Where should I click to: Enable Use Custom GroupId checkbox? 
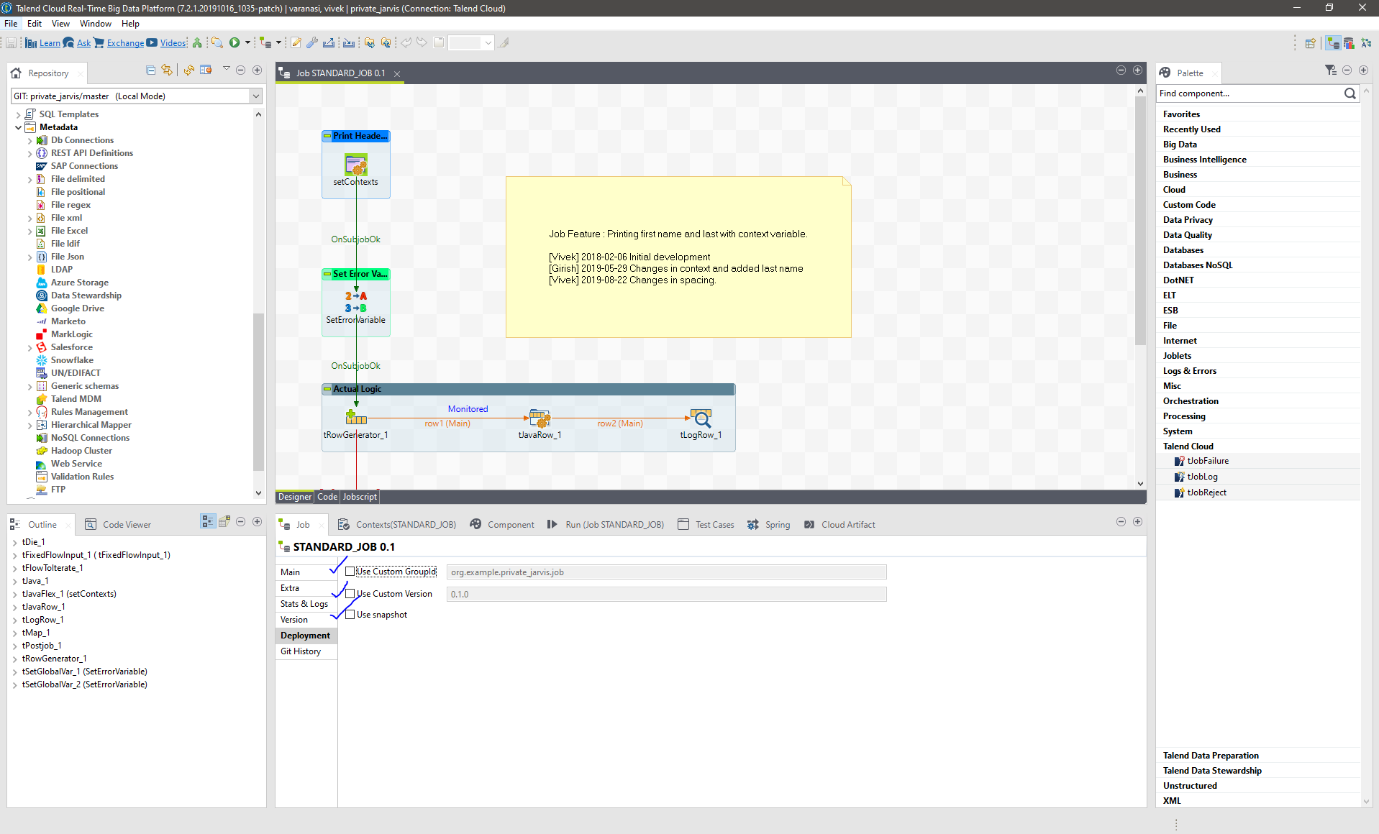pyautogui.click(x=350, y=572)
